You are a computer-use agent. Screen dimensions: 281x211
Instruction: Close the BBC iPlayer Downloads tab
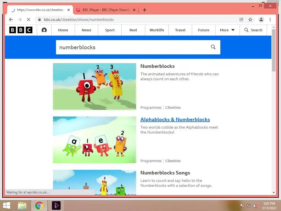click(x=134, y=10)
